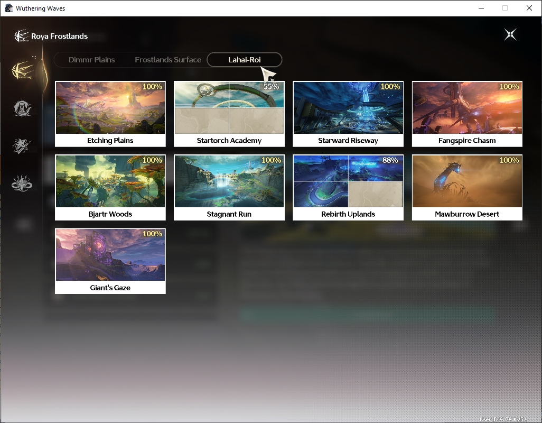Switch to the Frostlands Surface tab

(x=168, y=60)
